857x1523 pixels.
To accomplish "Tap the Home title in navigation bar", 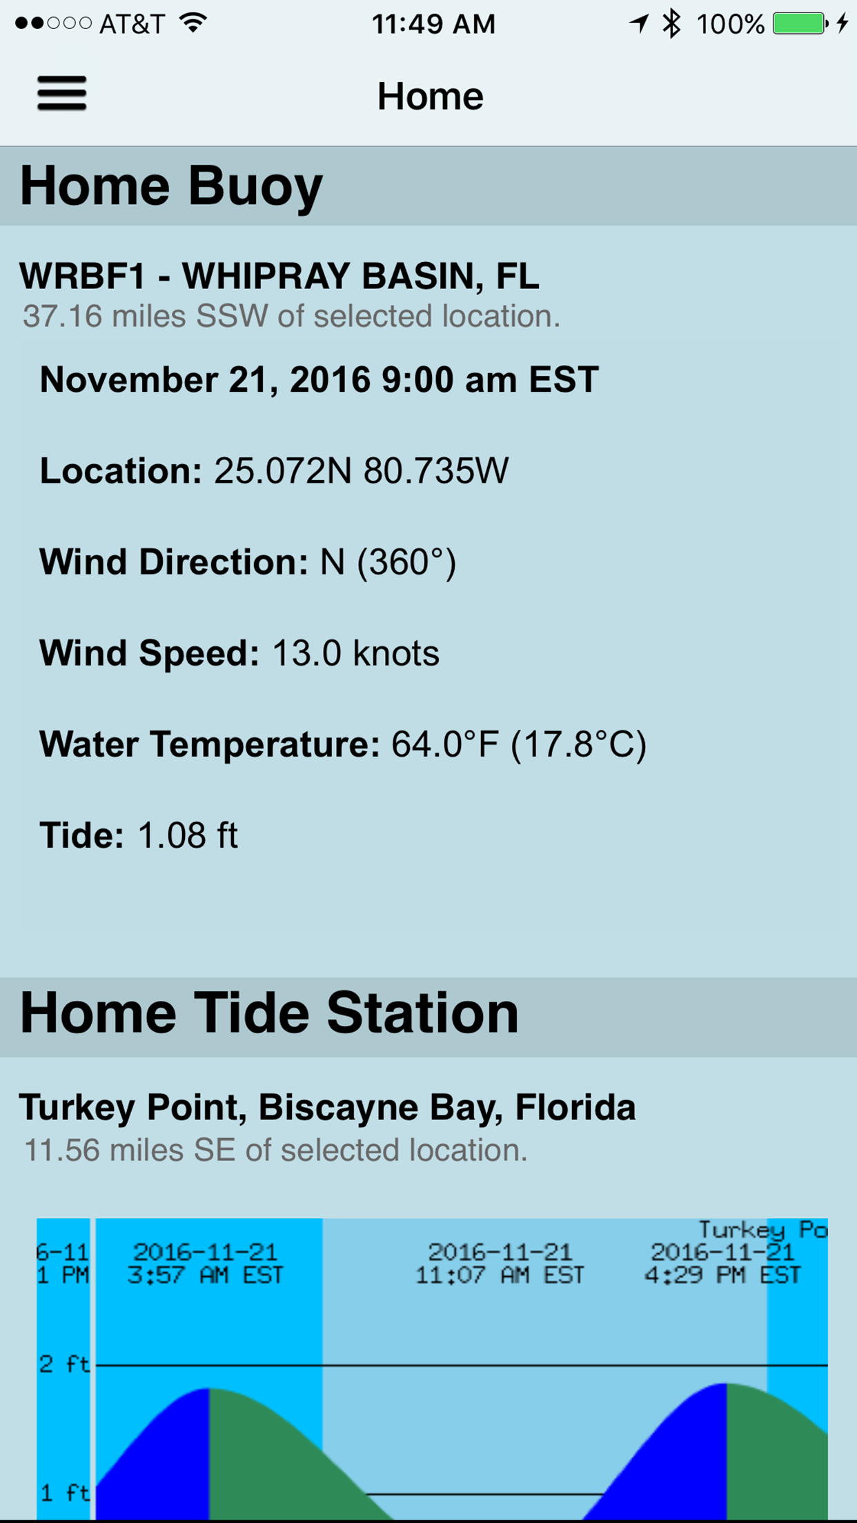I will (x=430, y=96).
